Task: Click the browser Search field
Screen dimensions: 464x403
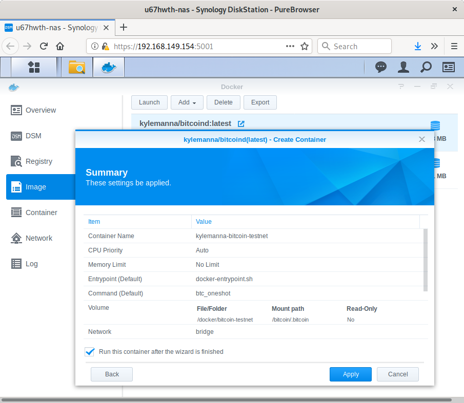Action: pyautogui.click(x=354, y=46)
